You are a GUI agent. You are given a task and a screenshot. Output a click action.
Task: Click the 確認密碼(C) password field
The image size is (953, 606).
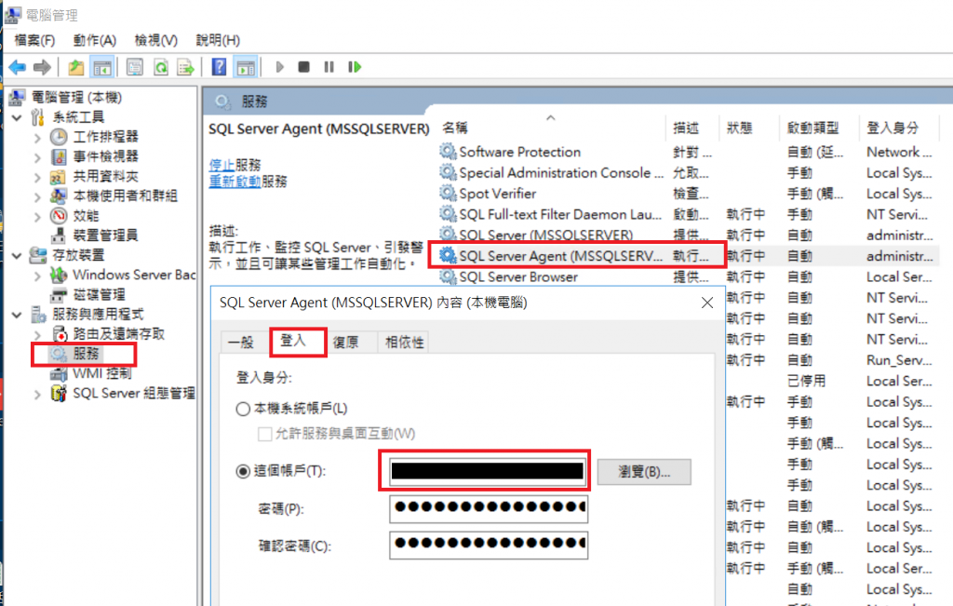488,545
